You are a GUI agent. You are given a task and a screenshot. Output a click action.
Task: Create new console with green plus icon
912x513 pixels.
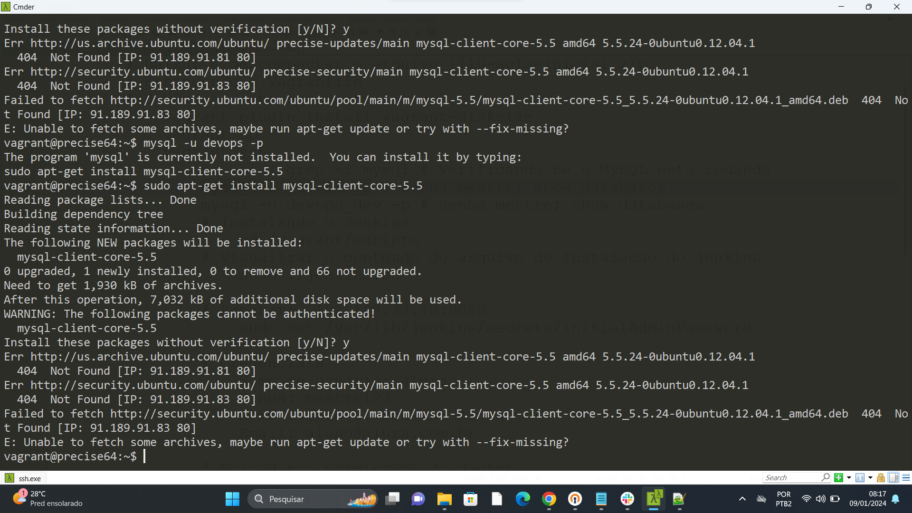tap(839, 478)
